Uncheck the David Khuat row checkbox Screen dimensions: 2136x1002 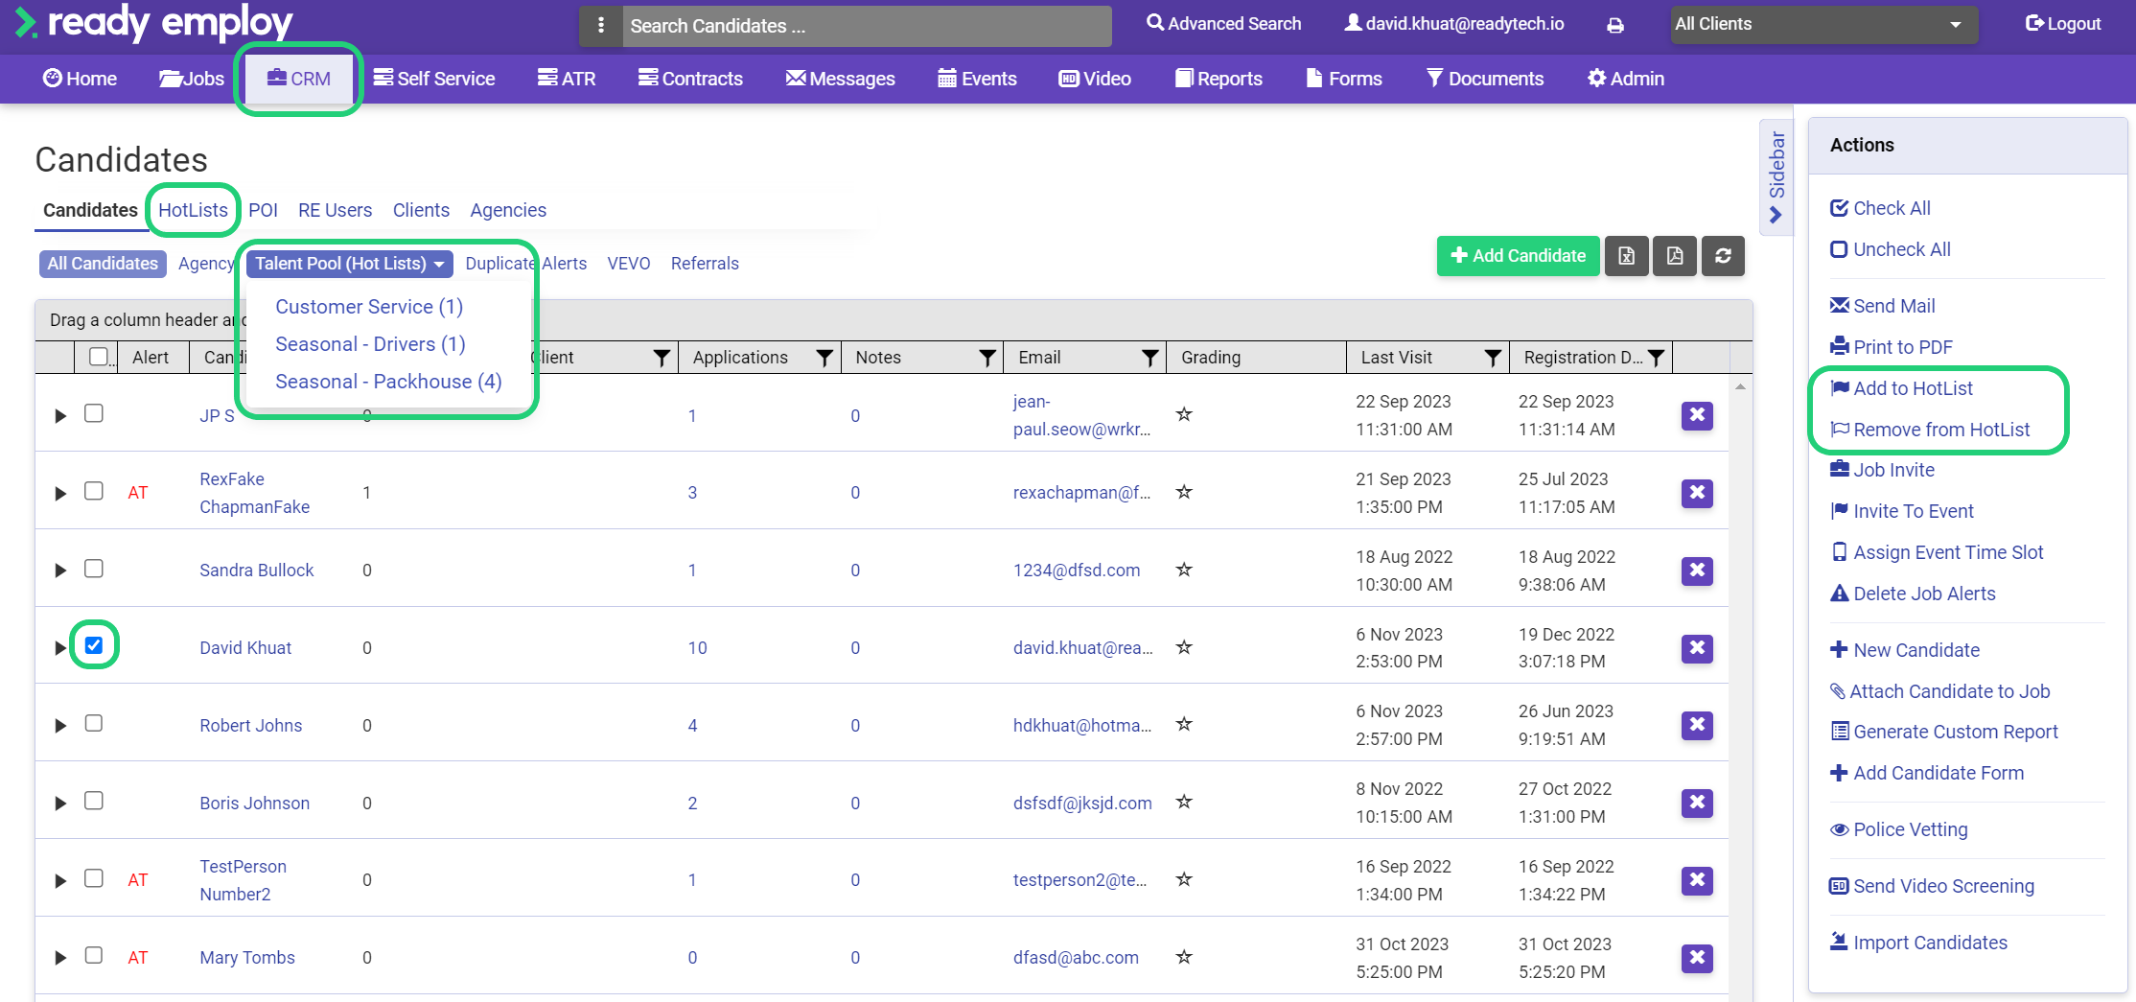(x=94, y=645)
